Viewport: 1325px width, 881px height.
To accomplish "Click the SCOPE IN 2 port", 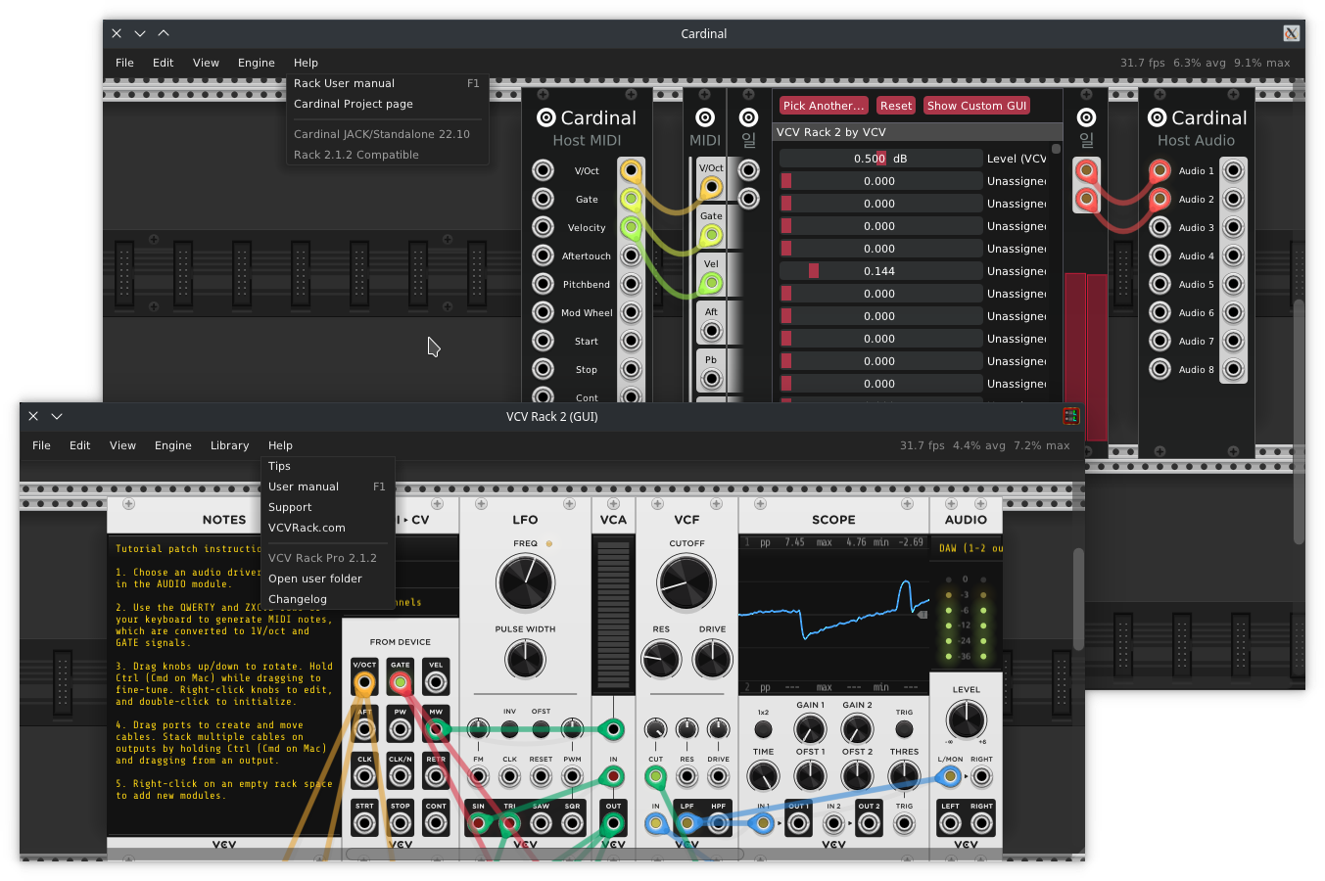I will click(x=833, y=823).
